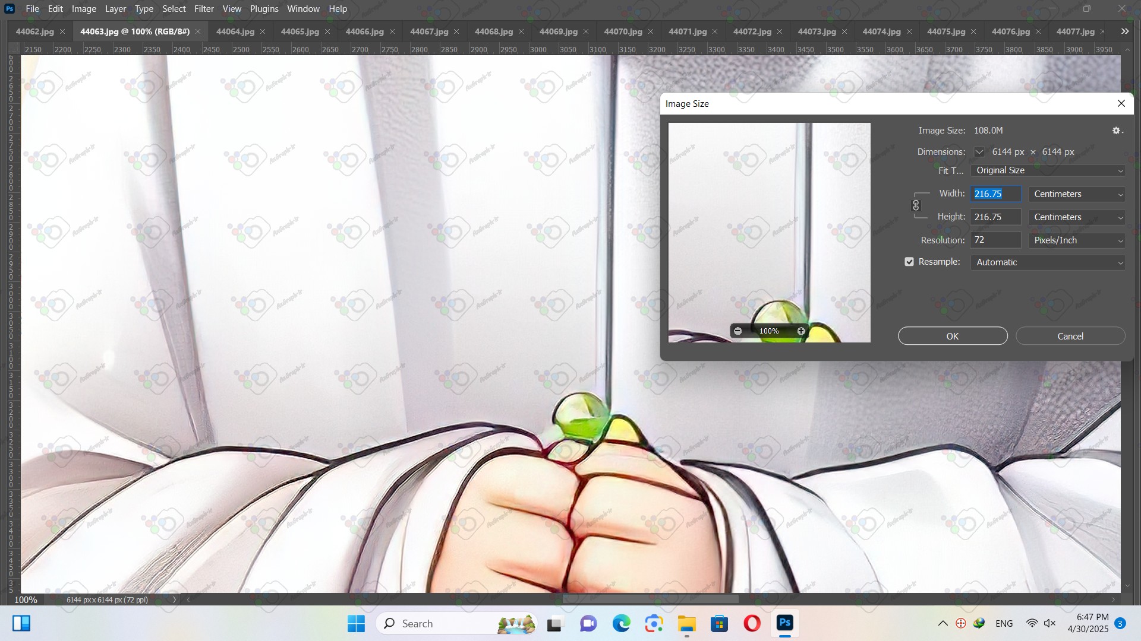
Task: Launch Opera browser from the taskbar
Action: coord(752,623)
